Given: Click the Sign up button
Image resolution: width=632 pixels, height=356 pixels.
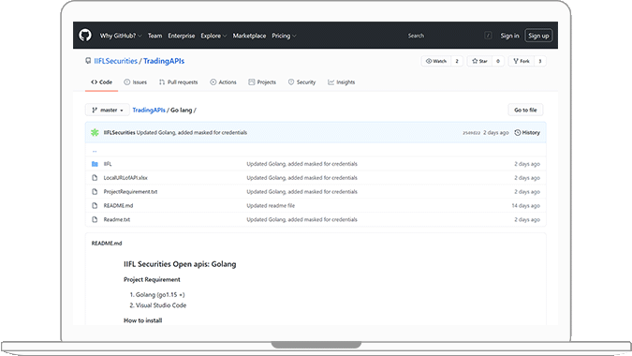Looking at the screenshot, I should click(538, 36).
